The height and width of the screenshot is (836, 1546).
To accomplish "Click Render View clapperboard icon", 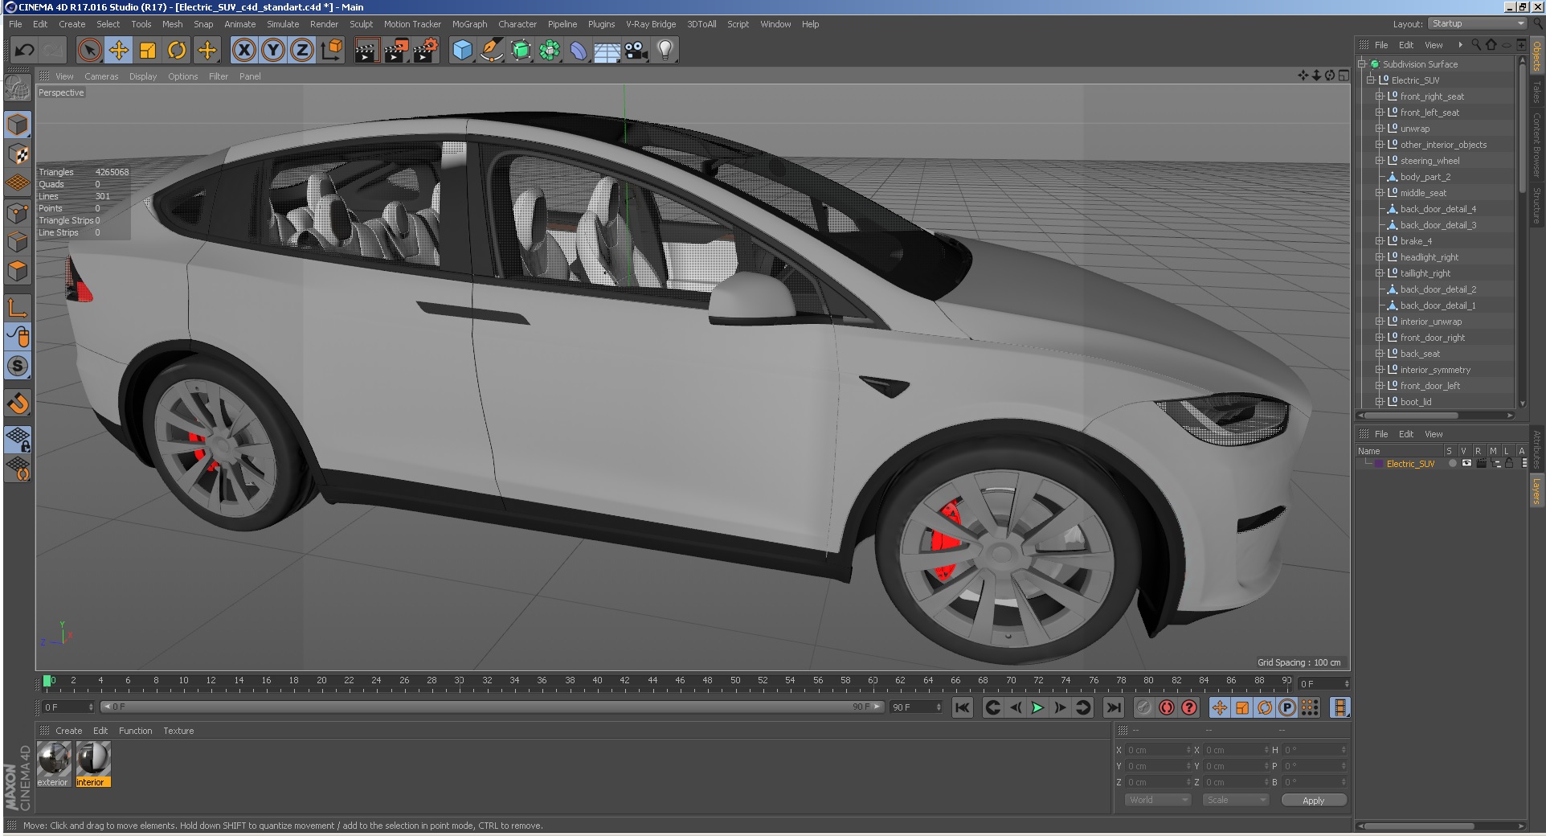I will [366, 51].
